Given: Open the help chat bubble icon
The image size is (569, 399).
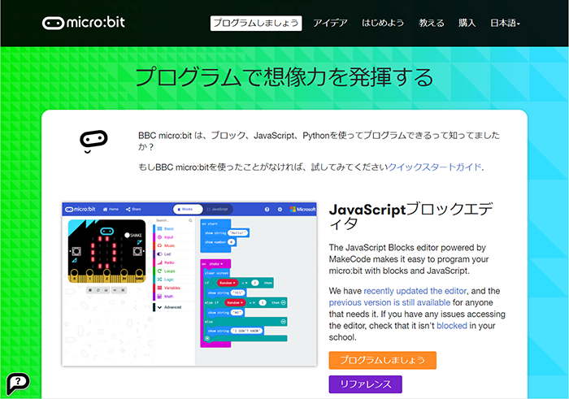Looking at the screenshot, I should point(18,383).
